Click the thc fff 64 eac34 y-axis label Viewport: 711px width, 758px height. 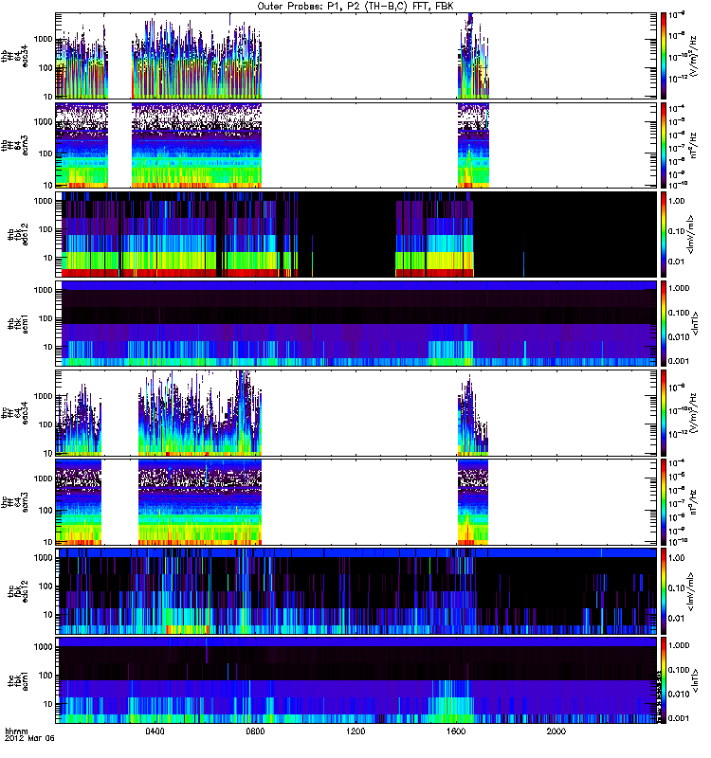coord(14,413)
